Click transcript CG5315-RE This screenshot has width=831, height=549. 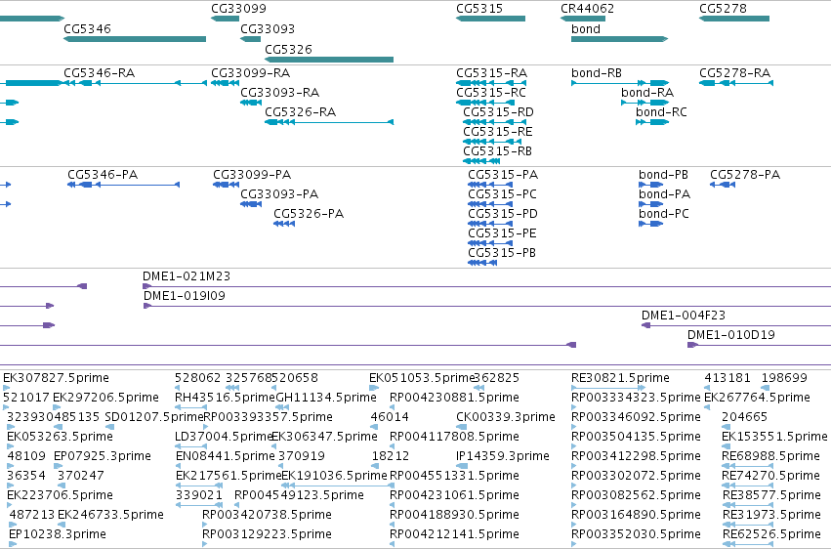(492, 142)
